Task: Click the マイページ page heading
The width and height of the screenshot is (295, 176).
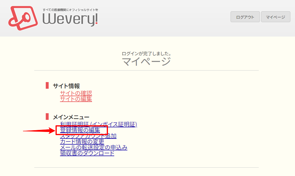Action: click(146, 61)
